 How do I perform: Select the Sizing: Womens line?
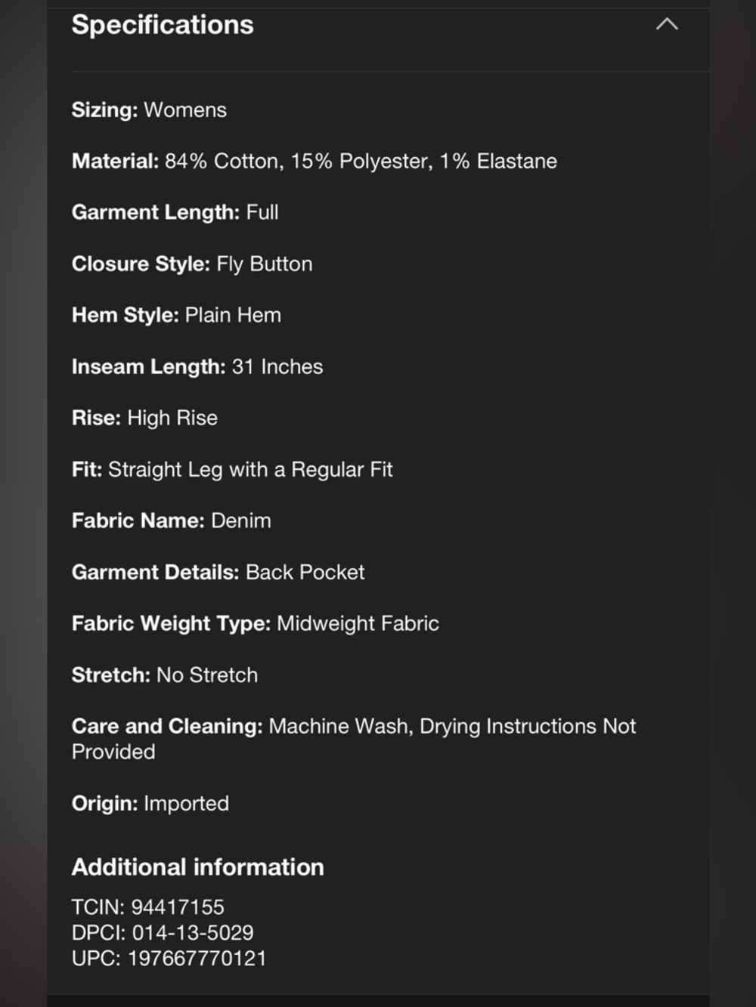[149, 110]
